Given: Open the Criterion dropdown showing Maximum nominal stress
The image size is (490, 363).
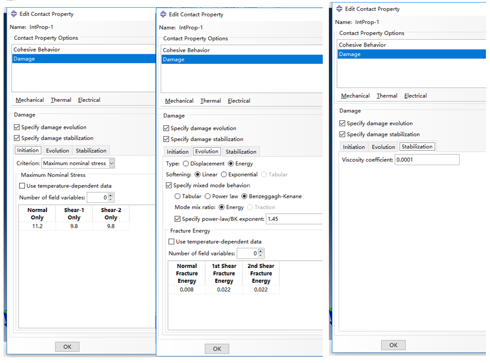Looking at the screenshot, I should (78, 163).
